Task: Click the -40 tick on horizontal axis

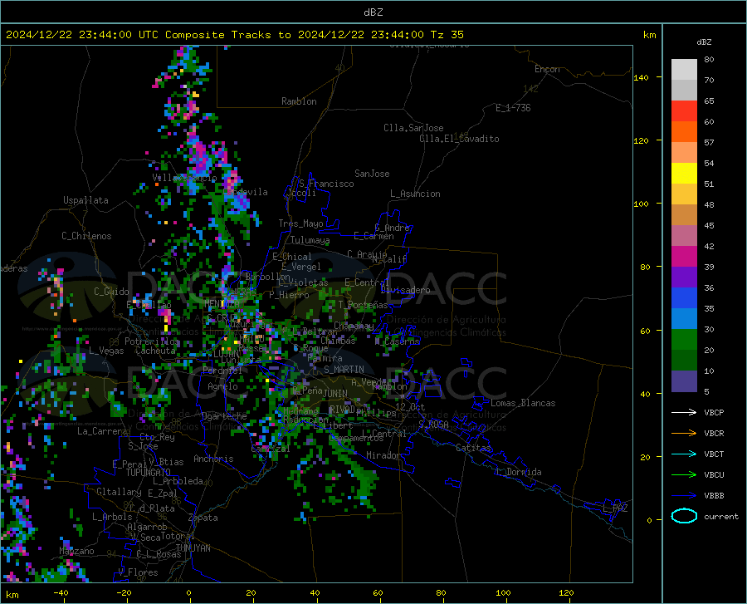Action: 61,593
